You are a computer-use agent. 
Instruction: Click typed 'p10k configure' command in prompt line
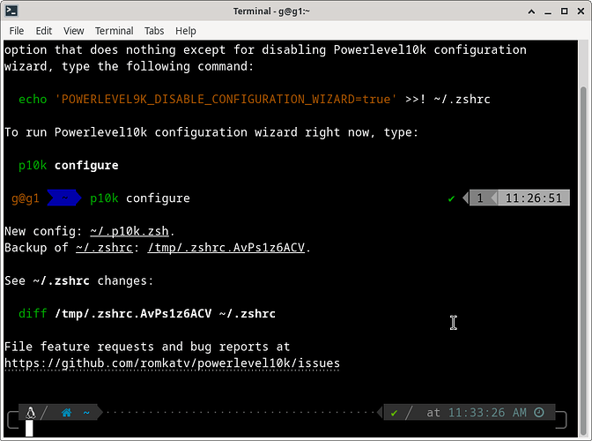coord(140,198)
